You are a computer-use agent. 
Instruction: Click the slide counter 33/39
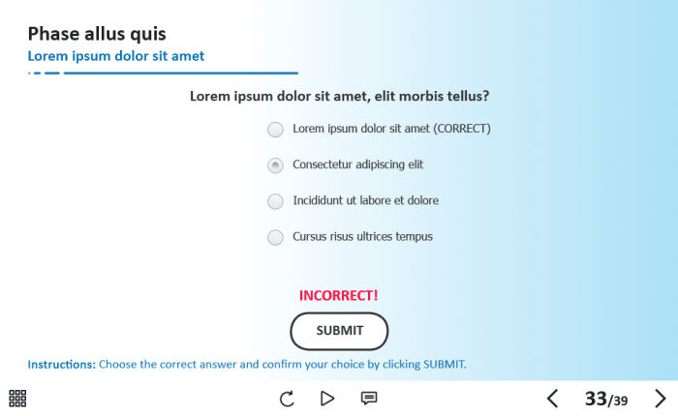click(606, 399)
